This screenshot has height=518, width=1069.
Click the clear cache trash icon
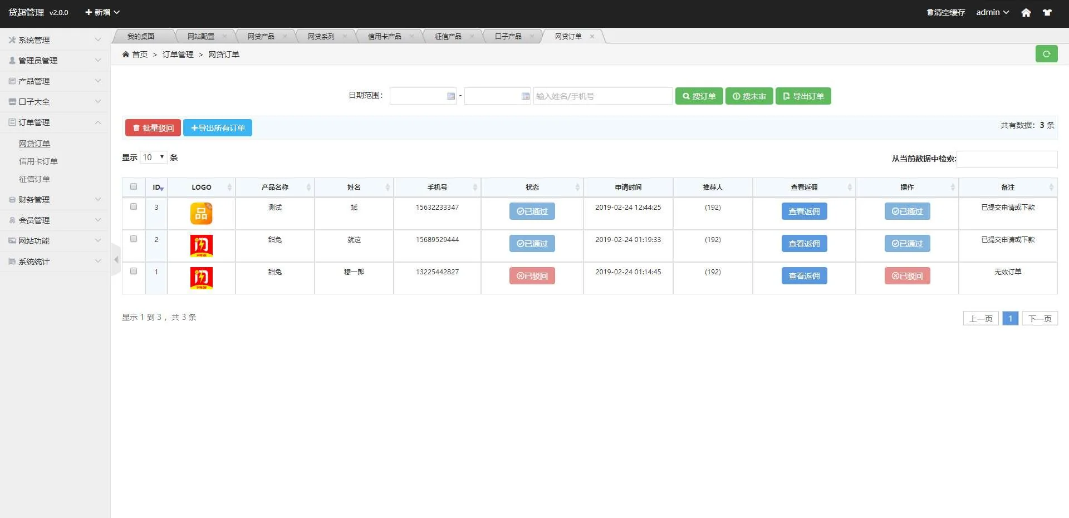point(930,12)
